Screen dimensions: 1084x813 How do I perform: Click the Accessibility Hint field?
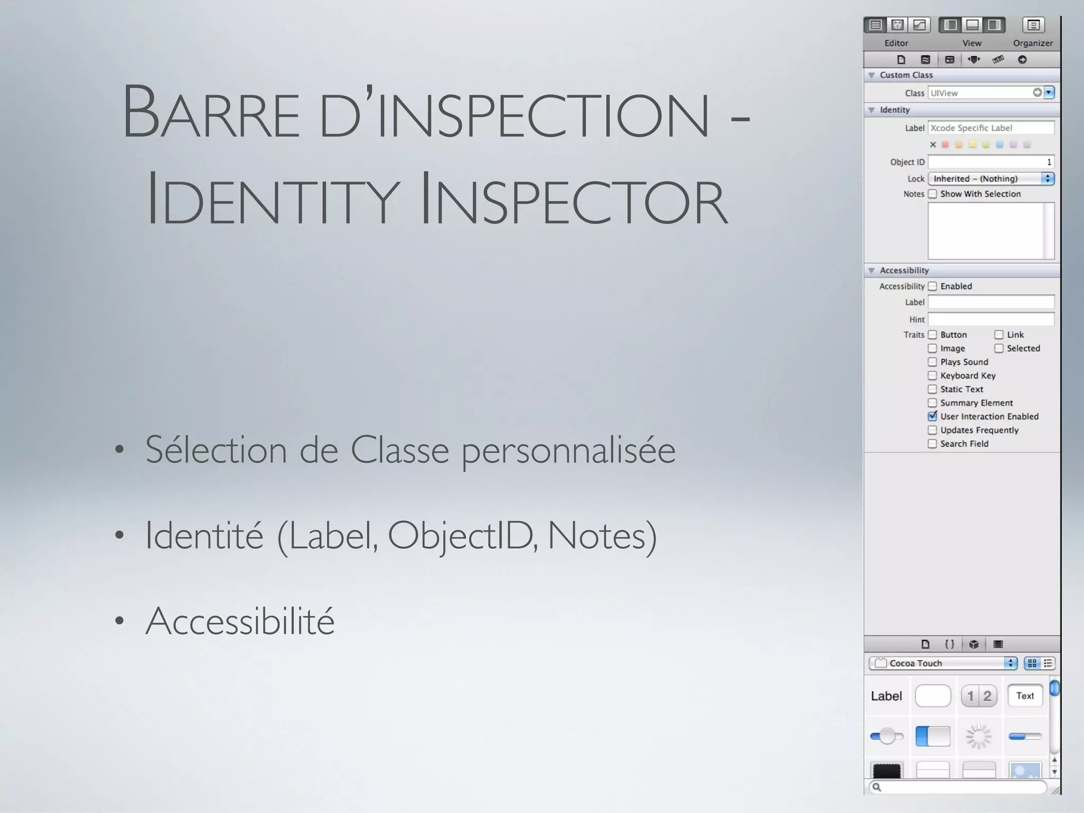991,319
